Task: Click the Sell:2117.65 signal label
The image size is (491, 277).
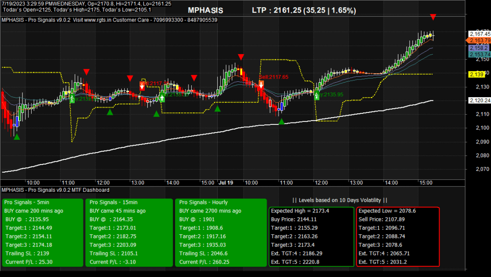Action: coord(274,77)
